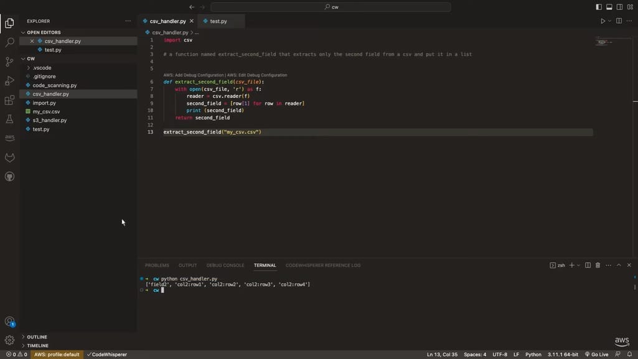Image resolution: width=638 pixels, height=359 pixels.
Task: Switch to the Output panel tab
Action: pyautogui.click(x=187, y=266)
